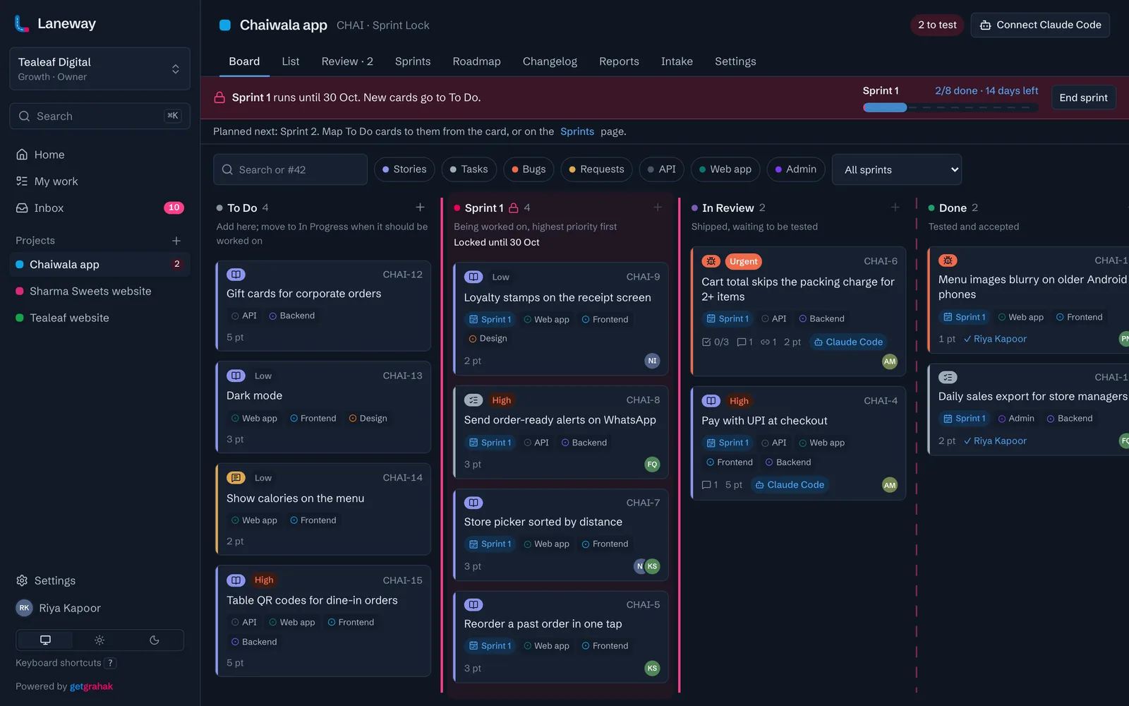The width and height of the screenshot is (1129, 706).
Task: Click task icon on CHAI-8 card
Action: 473,400
